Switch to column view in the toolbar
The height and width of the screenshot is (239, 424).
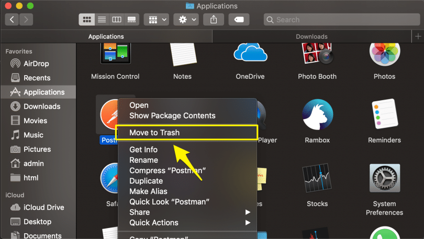117,19
